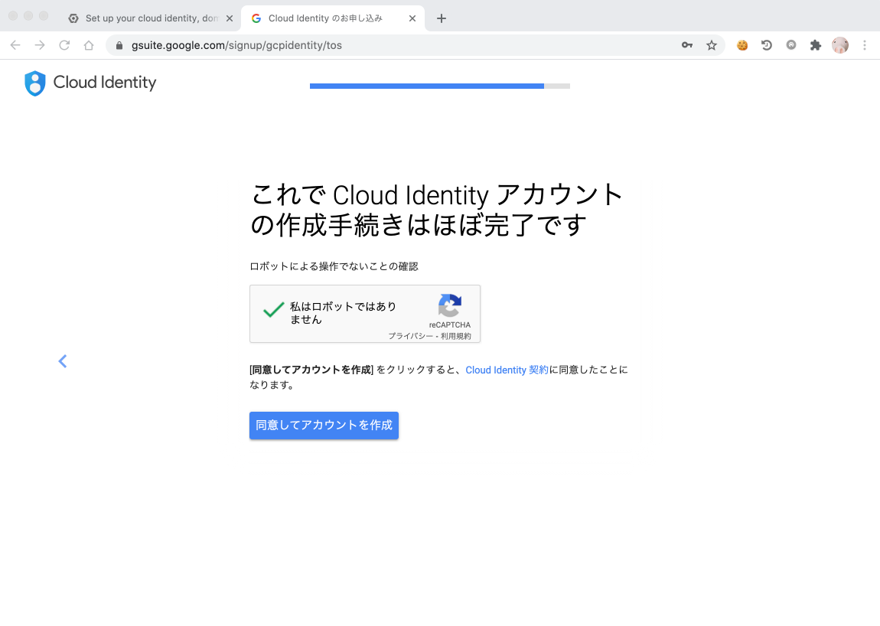Select the 'Cloud Identity のお申し込み' tab
The height and width of the screenshot is (626, 880).
click(x=333, y=18)
